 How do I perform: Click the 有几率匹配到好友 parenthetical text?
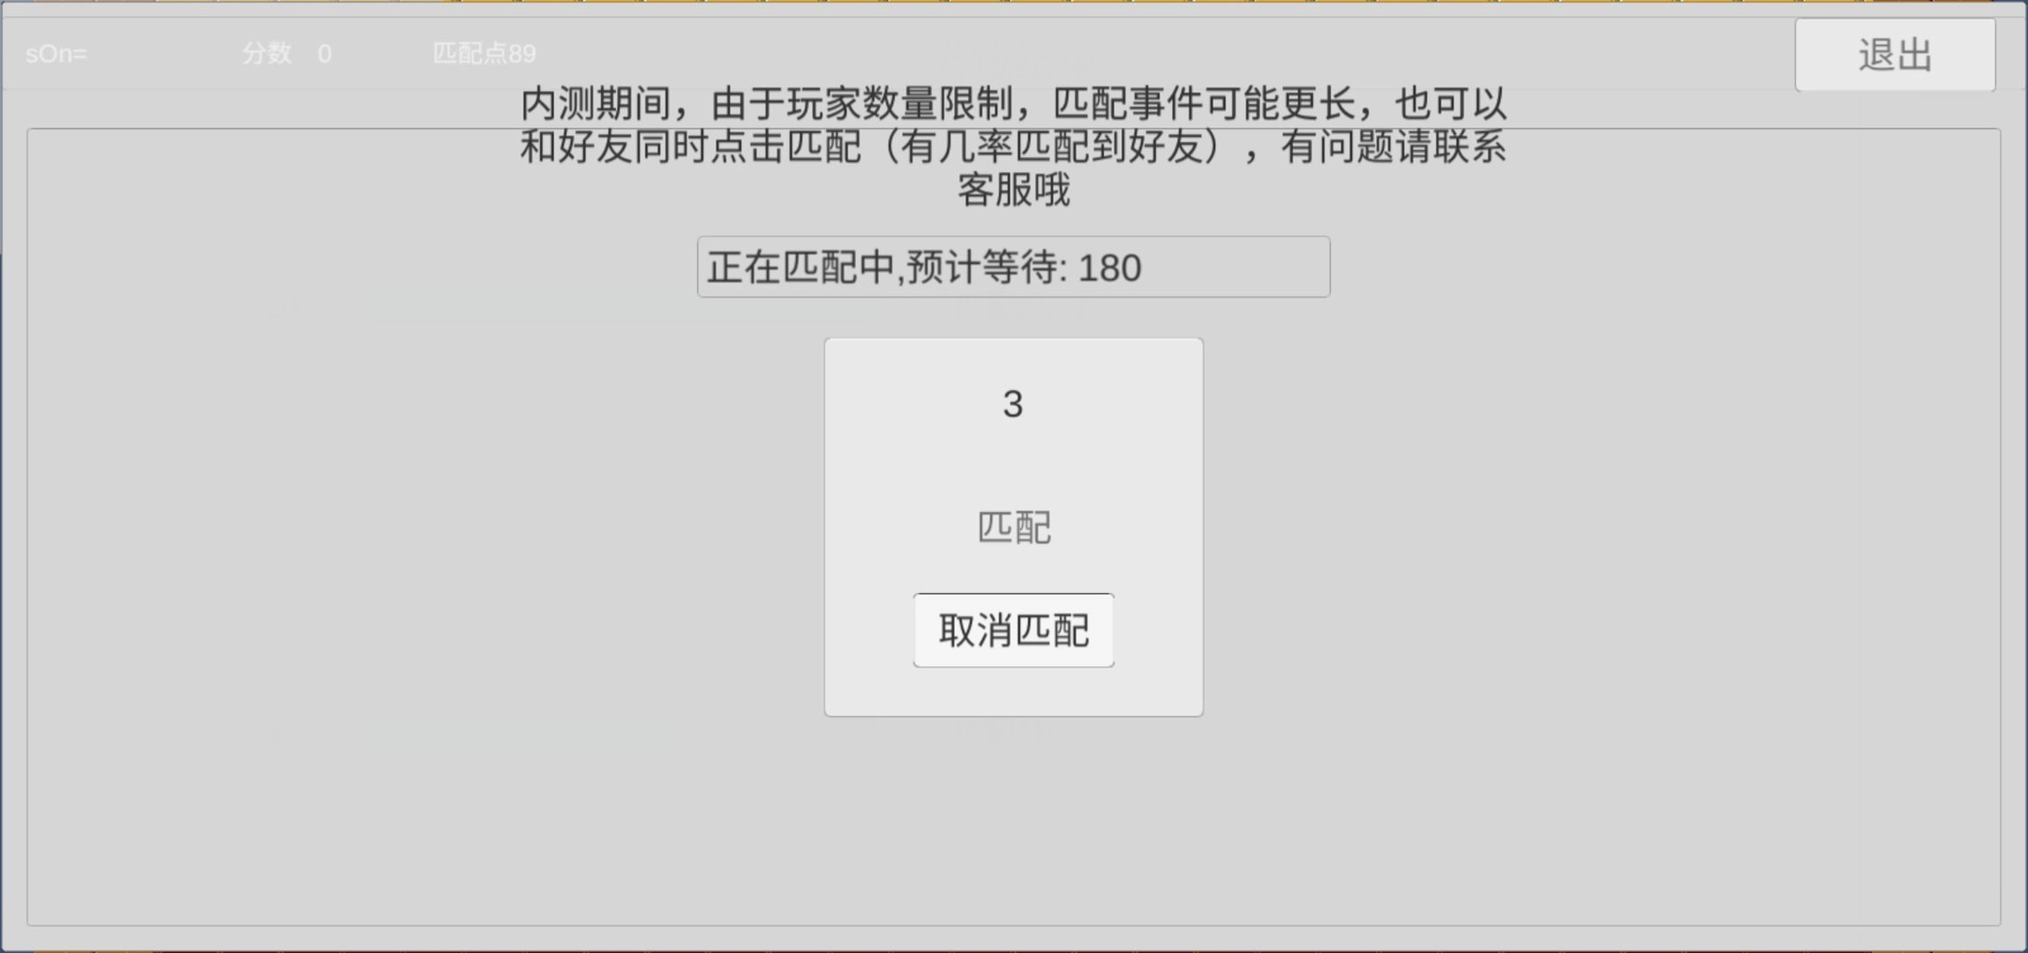[x=1053, y=146]
